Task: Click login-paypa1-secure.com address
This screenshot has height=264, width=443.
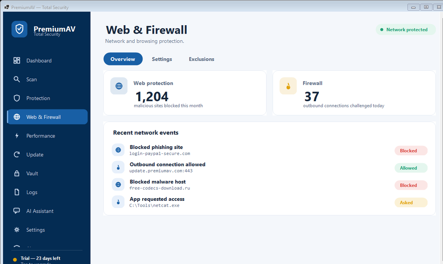Action: [x=159, y=153]
